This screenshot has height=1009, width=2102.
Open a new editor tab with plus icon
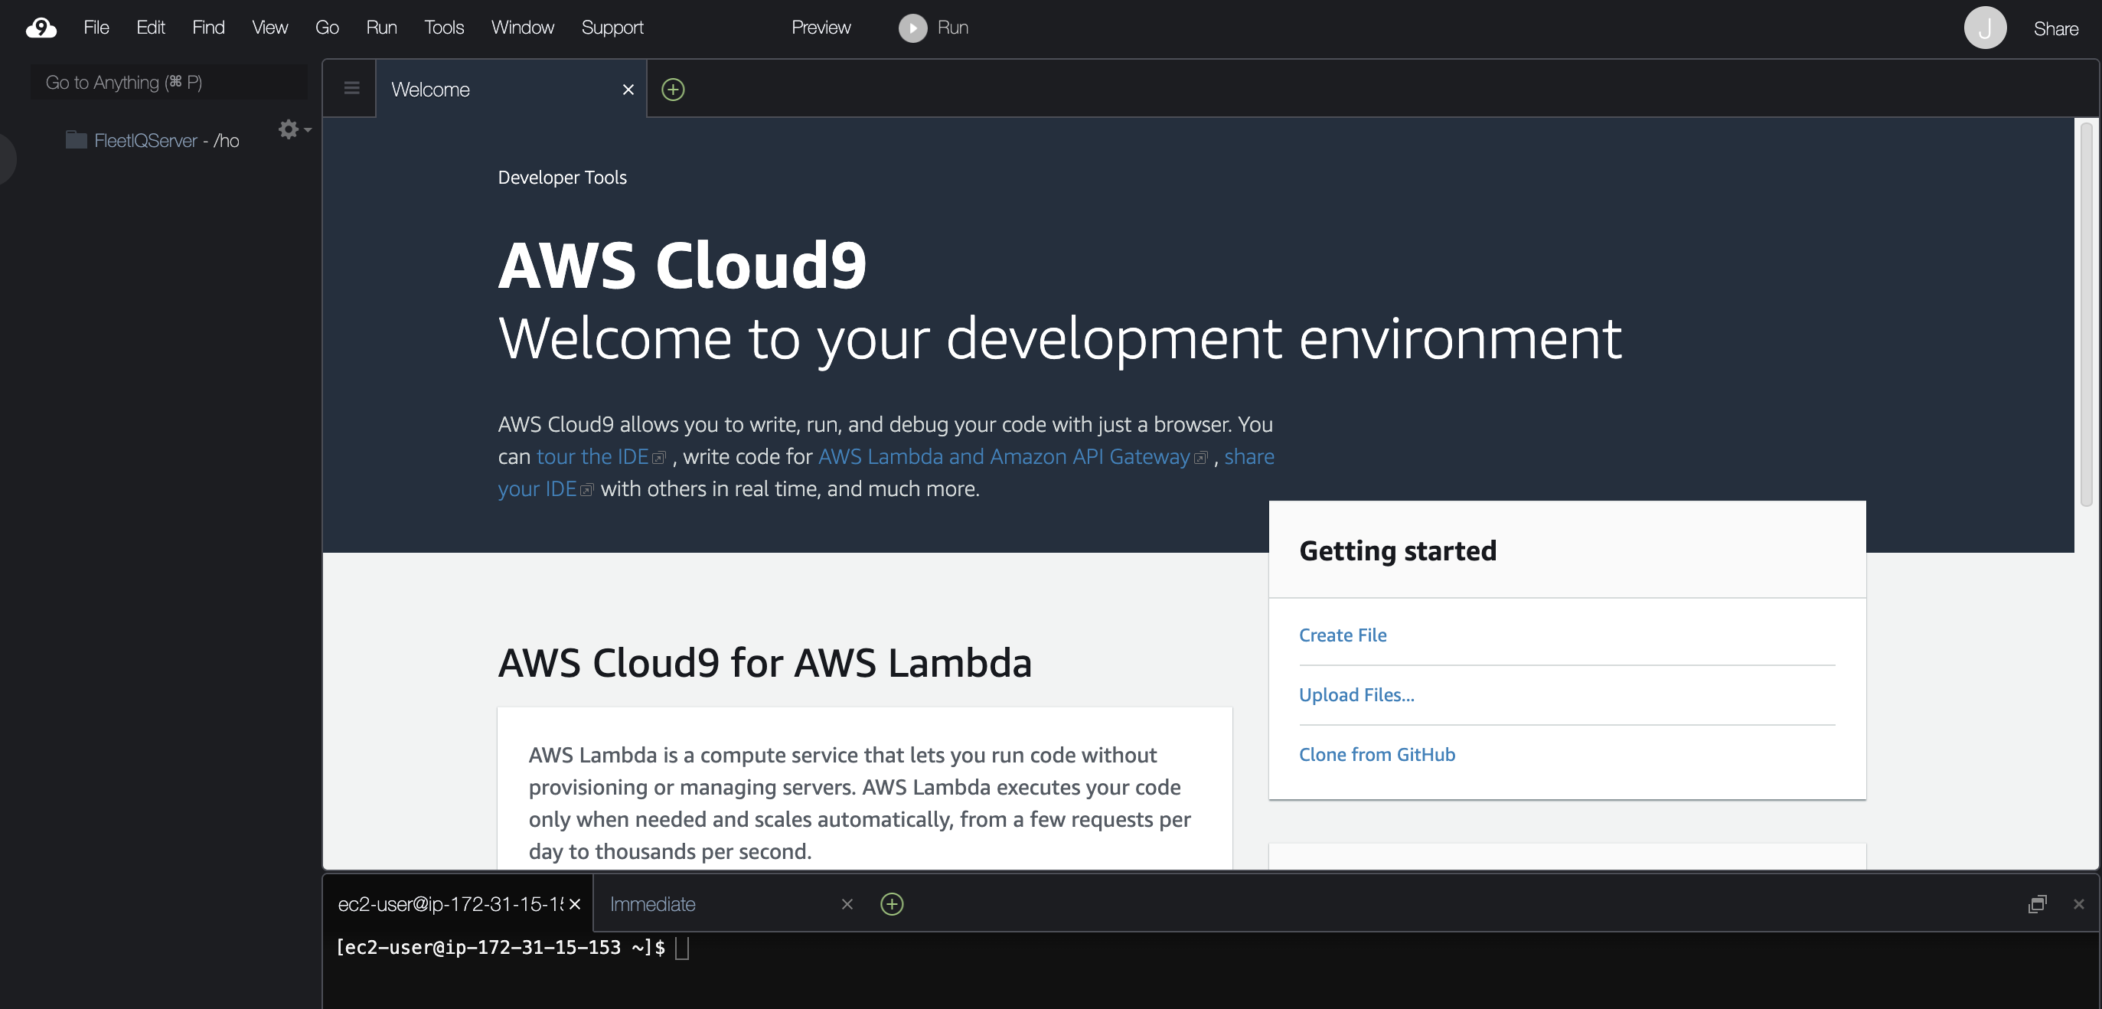[672, 89]
